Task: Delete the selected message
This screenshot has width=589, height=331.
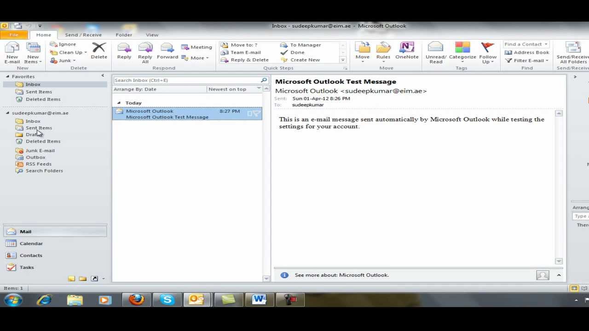Action: click(x=99, y=51)
